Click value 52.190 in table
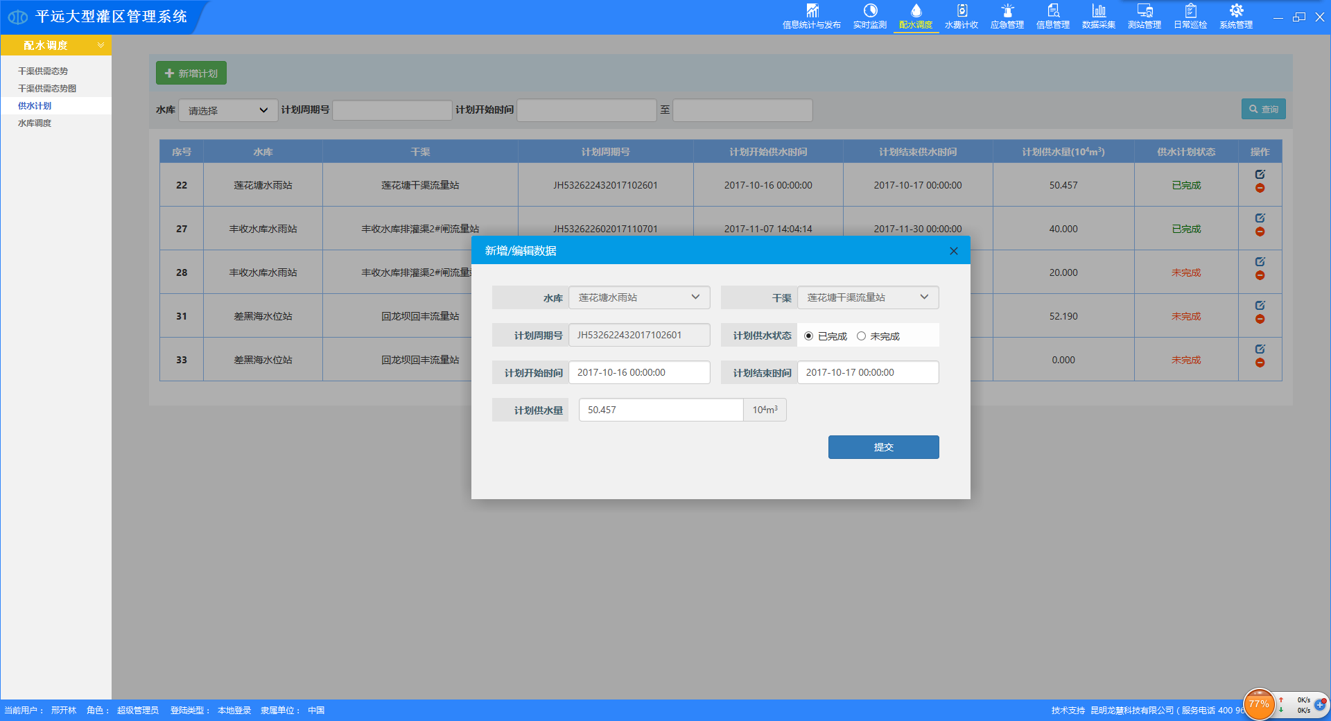The height and width of the screenshot is (721, 1331). point(1063,316)
